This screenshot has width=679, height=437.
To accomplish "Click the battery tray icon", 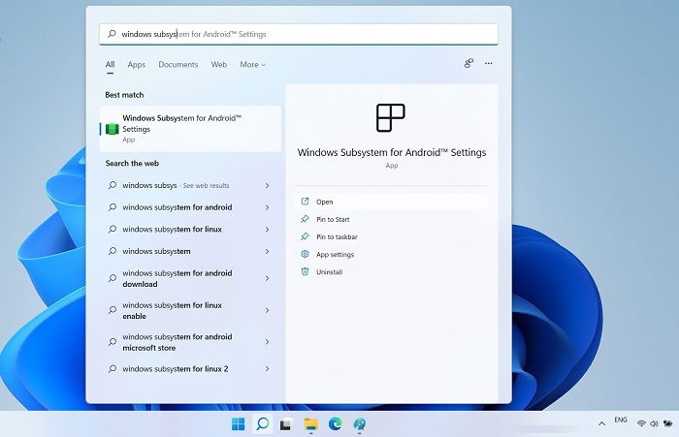I will pos(667,423).
